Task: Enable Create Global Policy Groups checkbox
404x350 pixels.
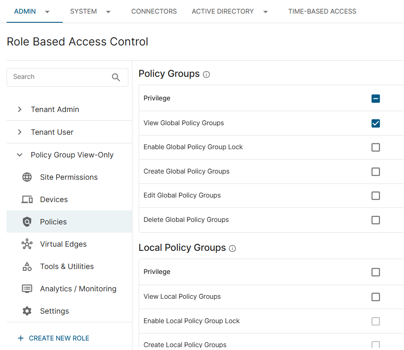Action: tap(376, 171)
